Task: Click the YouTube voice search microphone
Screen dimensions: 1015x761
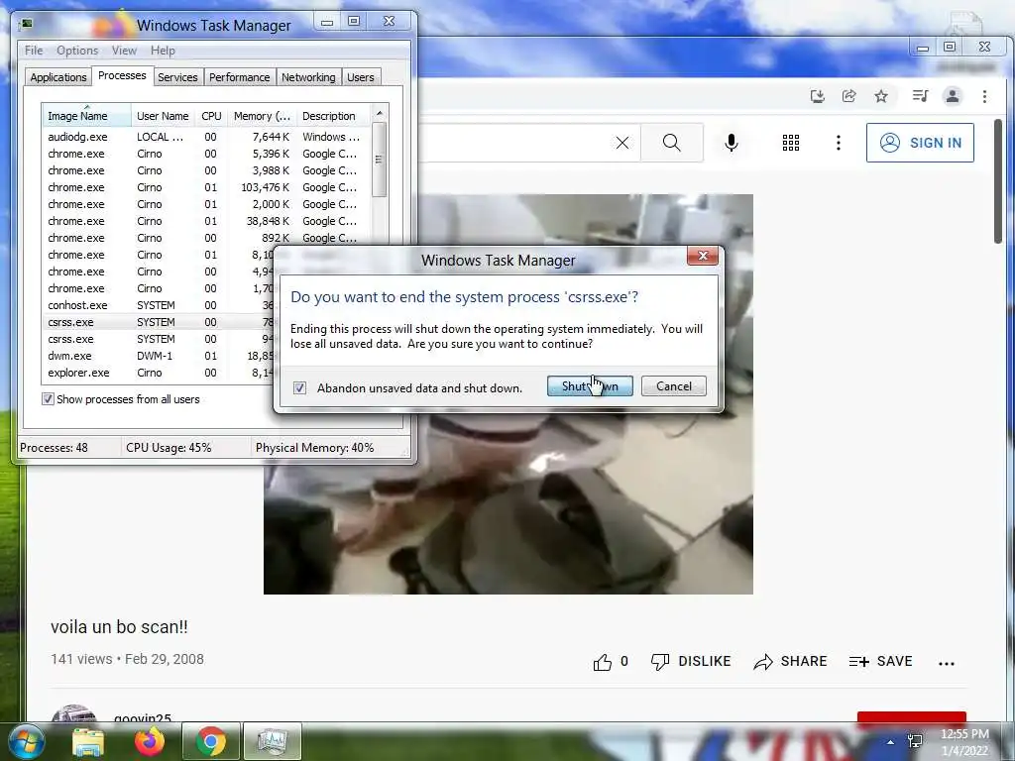Action: tap(732, 143)
